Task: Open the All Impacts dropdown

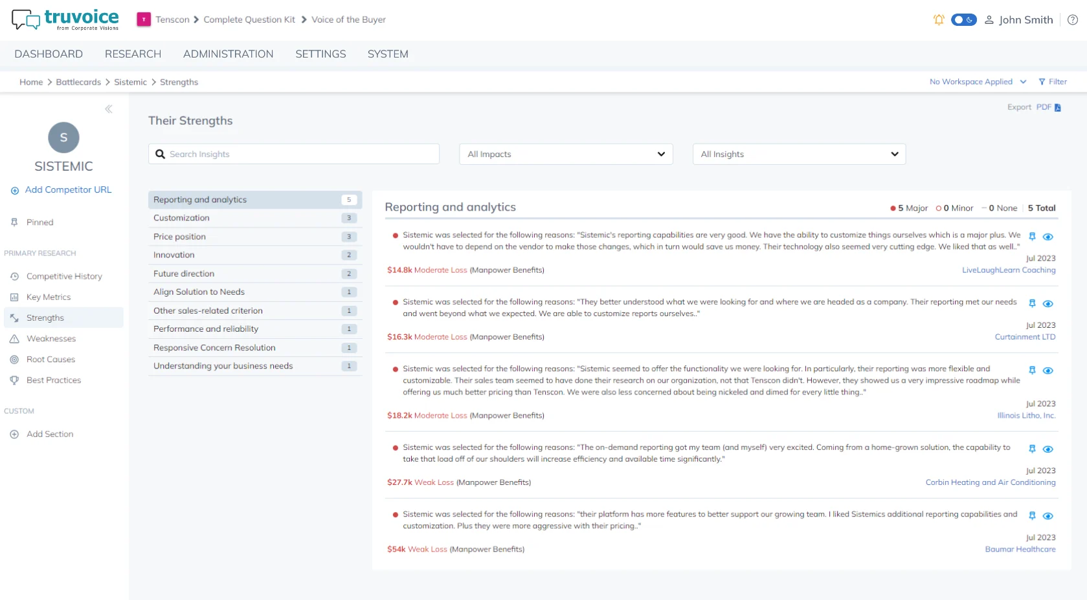Action: coord(566,154)
